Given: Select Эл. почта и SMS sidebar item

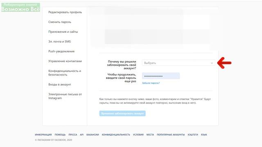Looking at the screenshot, I should coord(59,42).
